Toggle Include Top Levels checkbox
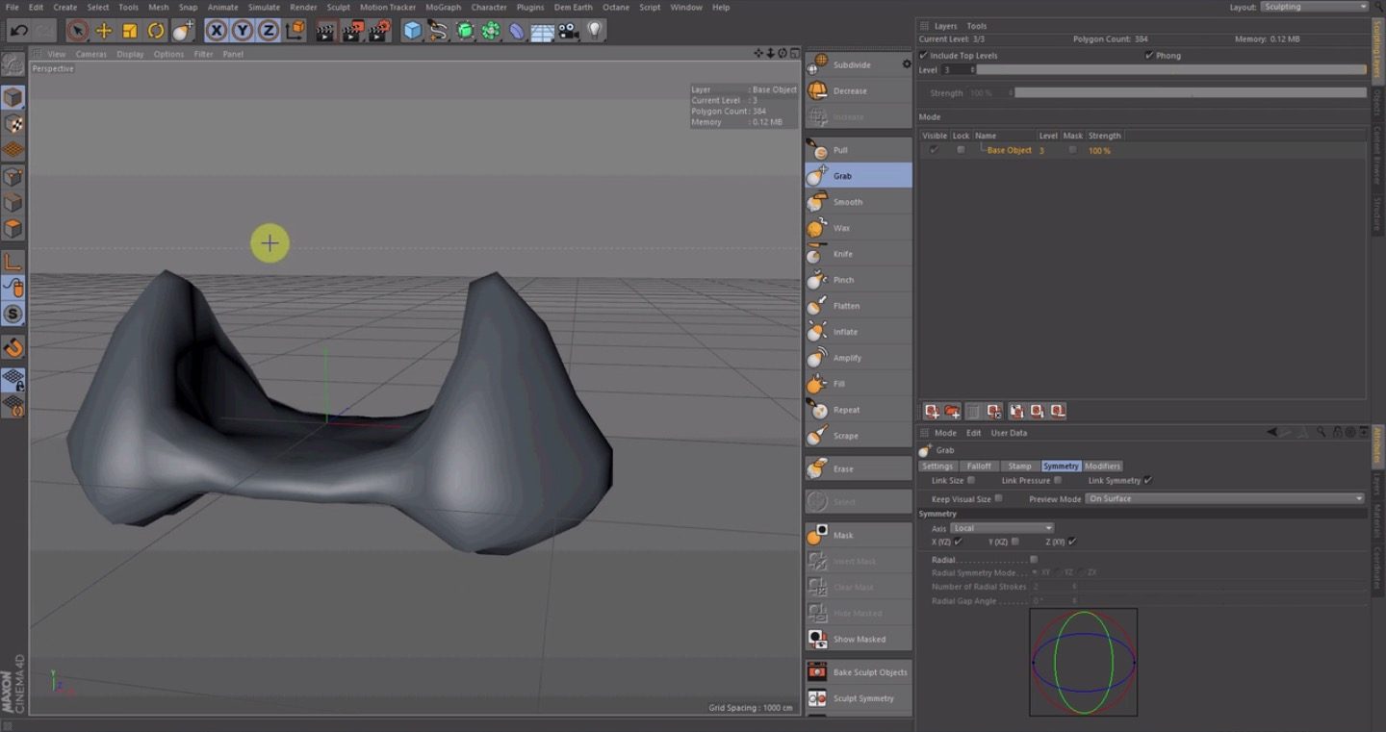 924,56
